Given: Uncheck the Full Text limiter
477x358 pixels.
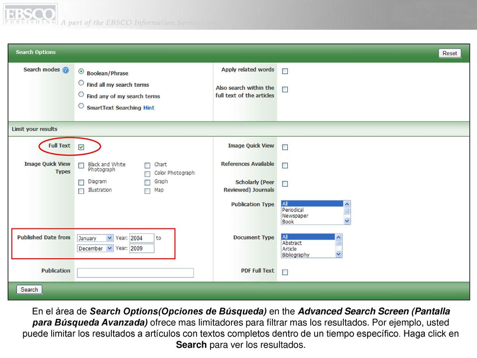Looking at the screenshot, I should coord(81,147).
